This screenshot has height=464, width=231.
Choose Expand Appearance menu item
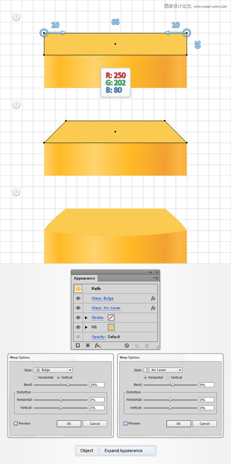tap(127, 451)
